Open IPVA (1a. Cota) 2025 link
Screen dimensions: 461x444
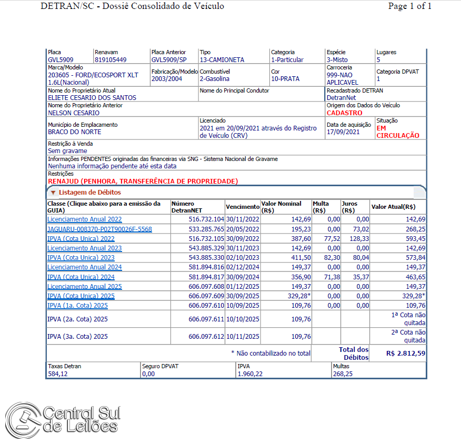77,306
